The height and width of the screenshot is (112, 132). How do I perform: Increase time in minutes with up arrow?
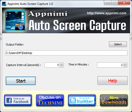tap(125, 64)
